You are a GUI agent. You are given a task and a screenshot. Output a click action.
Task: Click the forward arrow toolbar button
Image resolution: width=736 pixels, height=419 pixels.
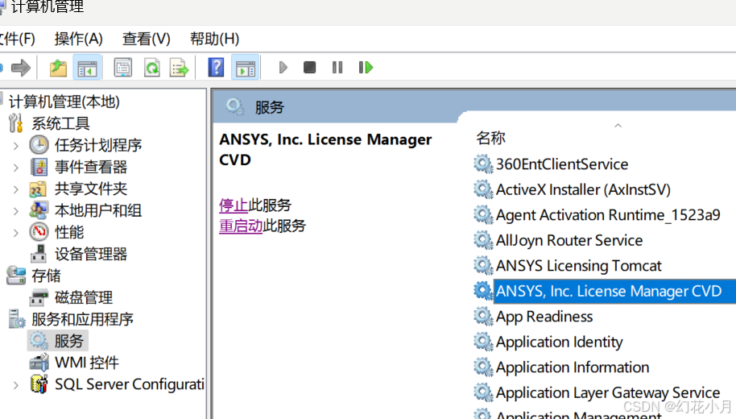(x=21, y=68)
